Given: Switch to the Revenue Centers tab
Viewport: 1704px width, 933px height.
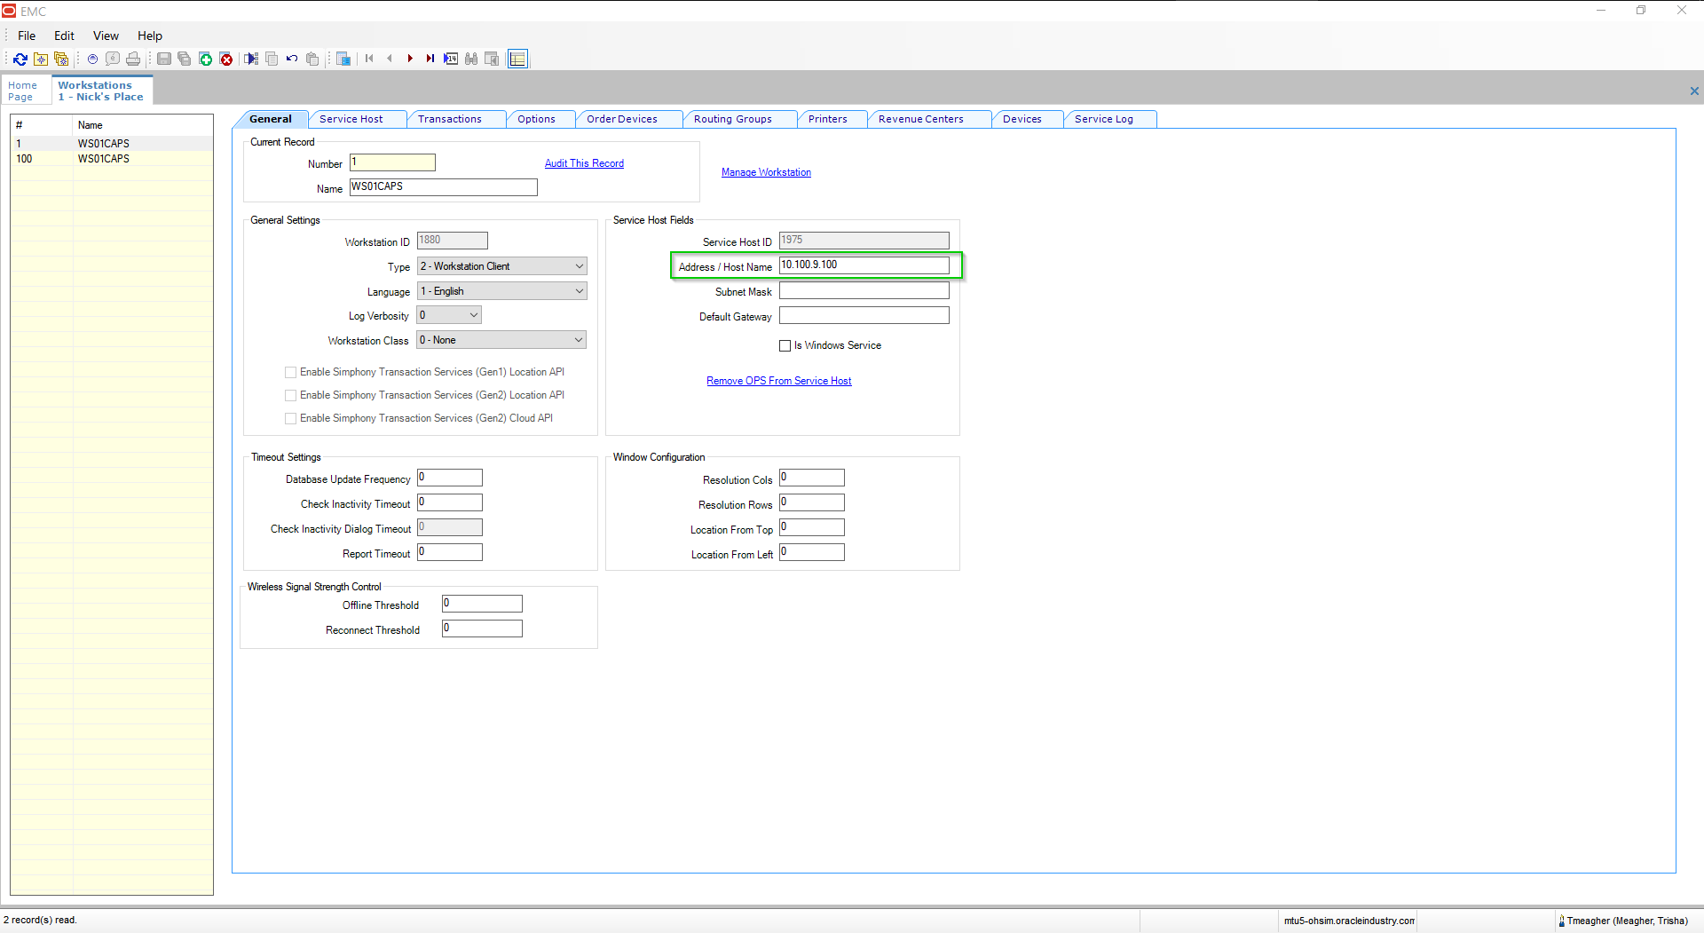Looking at the screenshot, I should pyautogui.click(x=920, y=118).
